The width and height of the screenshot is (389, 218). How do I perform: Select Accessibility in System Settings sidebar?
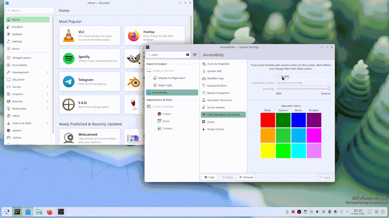tap(172, 93)
